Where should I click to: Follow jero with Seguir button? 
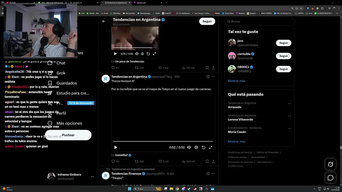pos(283,43)
